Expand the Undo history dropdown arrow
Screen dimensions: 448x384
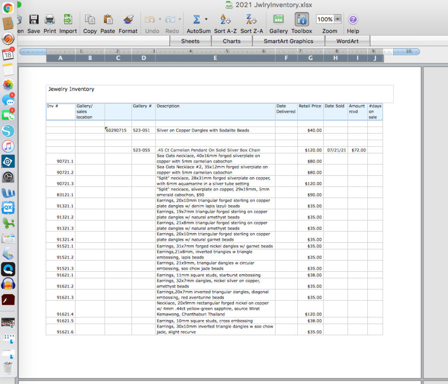160,19
